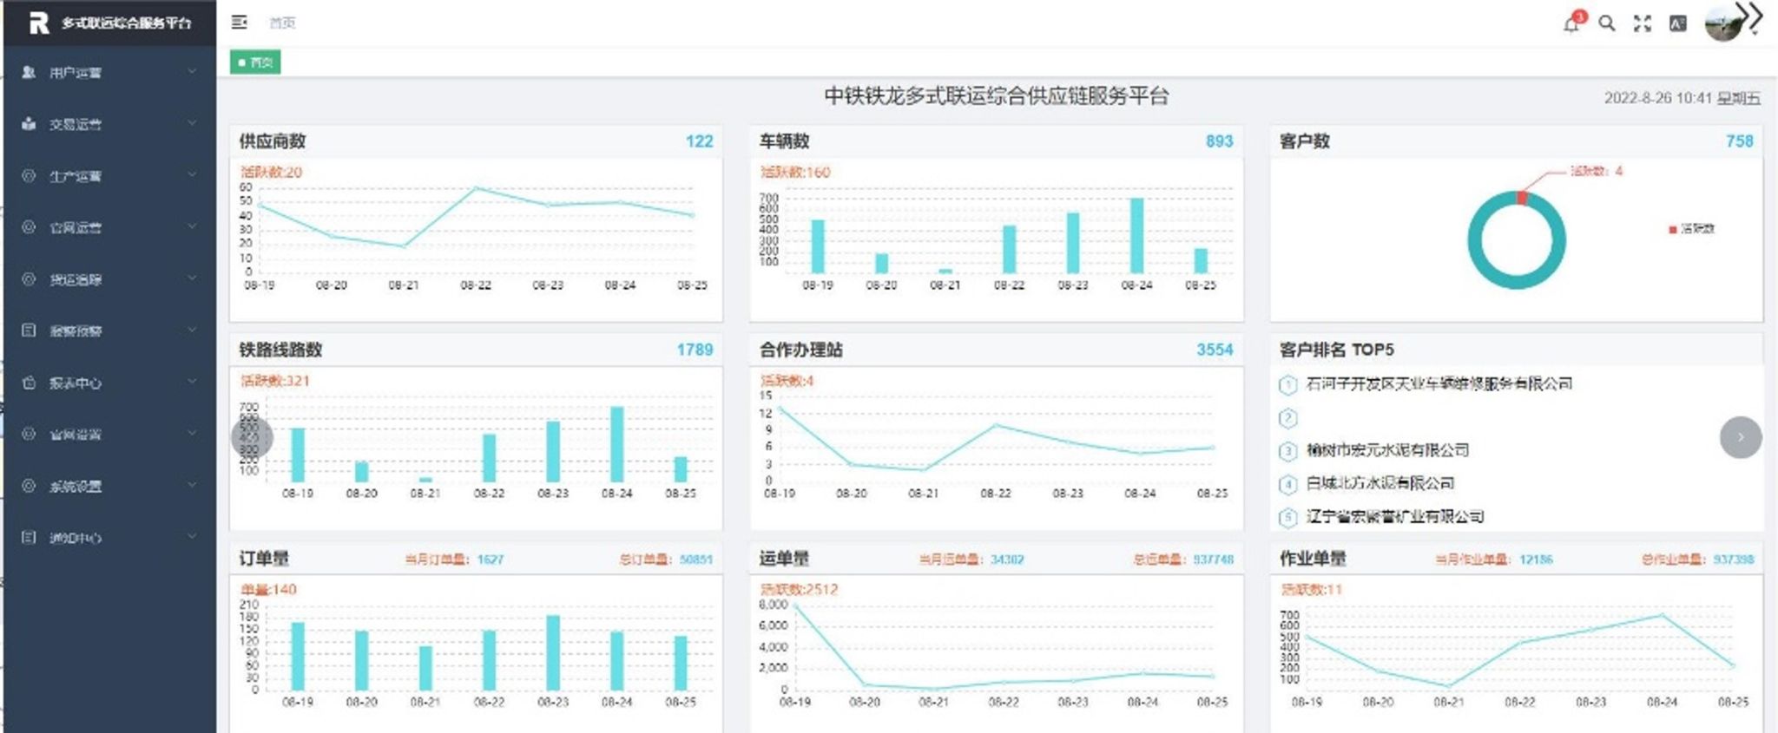Image resolution: width=1778 pixels, height=733 pixels.
Task: Open the user avatar dropdown
Action: click(x=1725, y=23)
